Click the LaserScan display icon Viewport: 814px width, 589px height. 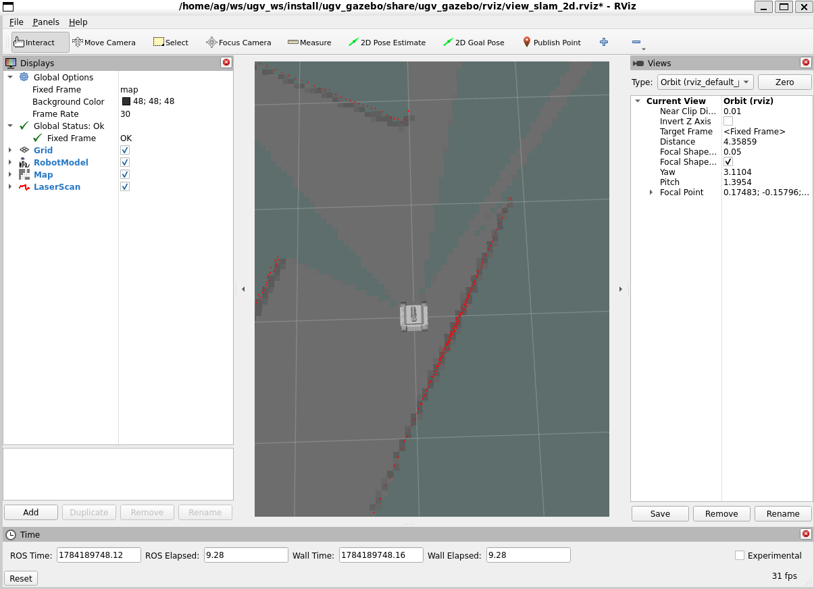[x=24, y=186]
